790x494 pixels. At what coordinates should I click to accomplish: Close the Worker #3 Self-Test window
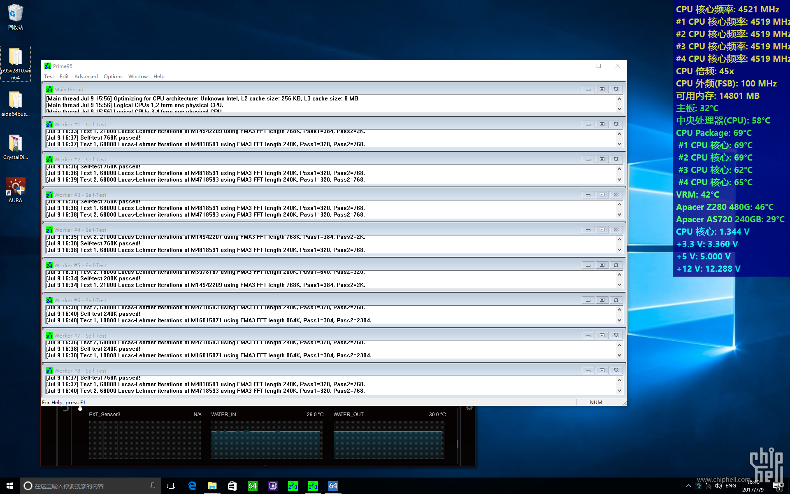tap(616, 195)
